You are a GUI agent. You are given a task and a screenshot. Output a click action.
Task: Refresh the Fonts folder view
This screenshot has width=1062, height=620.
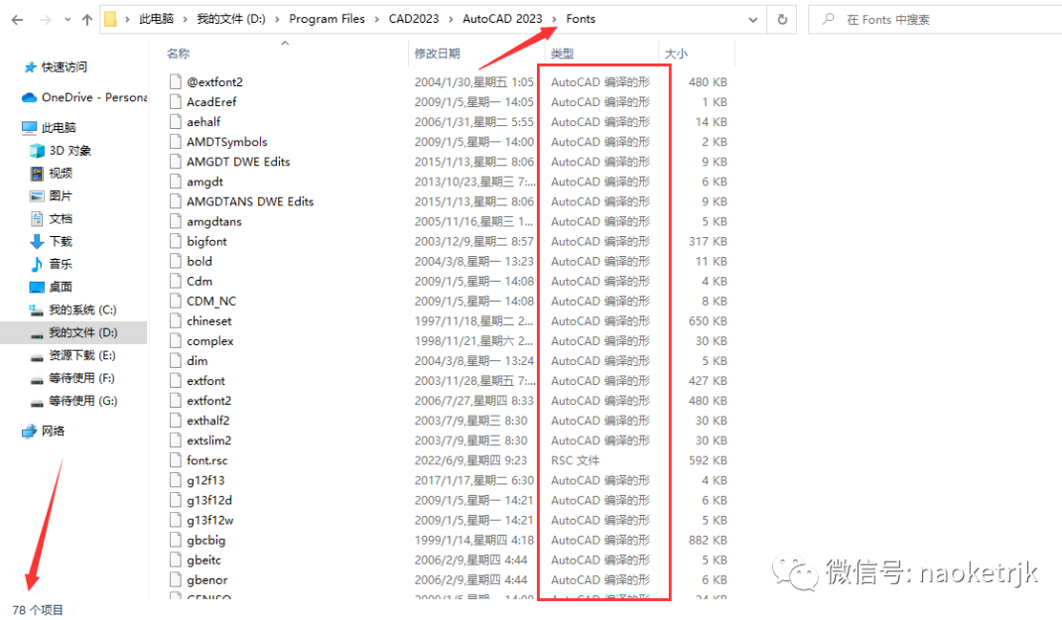(782, 19)
